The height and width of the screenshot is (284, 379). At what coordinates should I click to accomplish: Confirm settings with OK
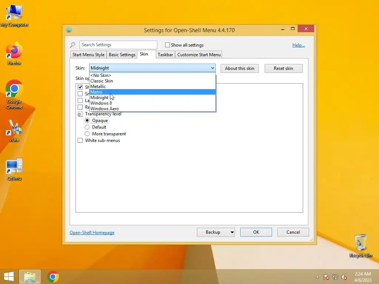(x=256, y=232)
